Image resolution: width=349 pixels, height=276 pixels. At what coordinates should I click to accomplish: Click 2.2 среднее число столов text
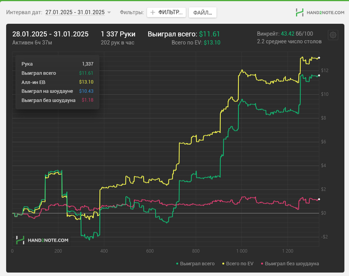[x=289, y=41]
